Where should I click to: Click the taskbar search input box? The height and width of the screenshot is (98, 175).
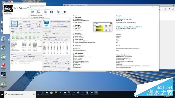(x=20, y=94)
